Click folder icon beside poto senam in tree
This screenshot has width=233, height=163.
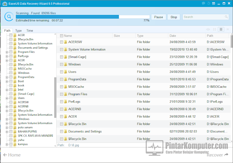(x=15, y=127)
